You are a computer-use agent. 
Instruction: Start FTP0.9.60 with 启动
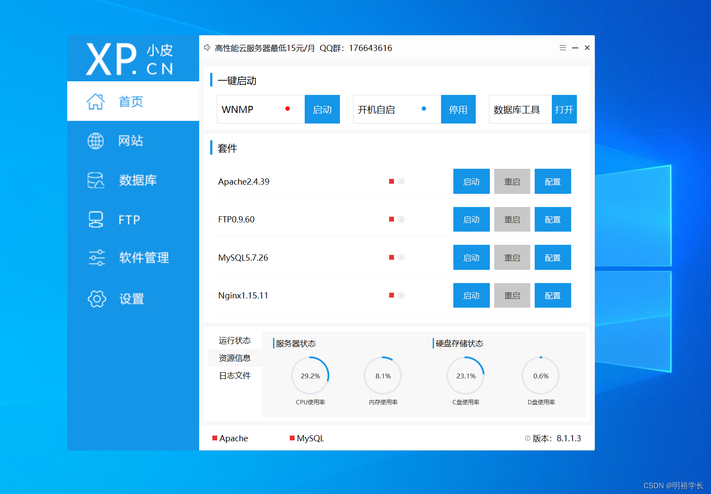pyautogui.click(x=471, y=219)
